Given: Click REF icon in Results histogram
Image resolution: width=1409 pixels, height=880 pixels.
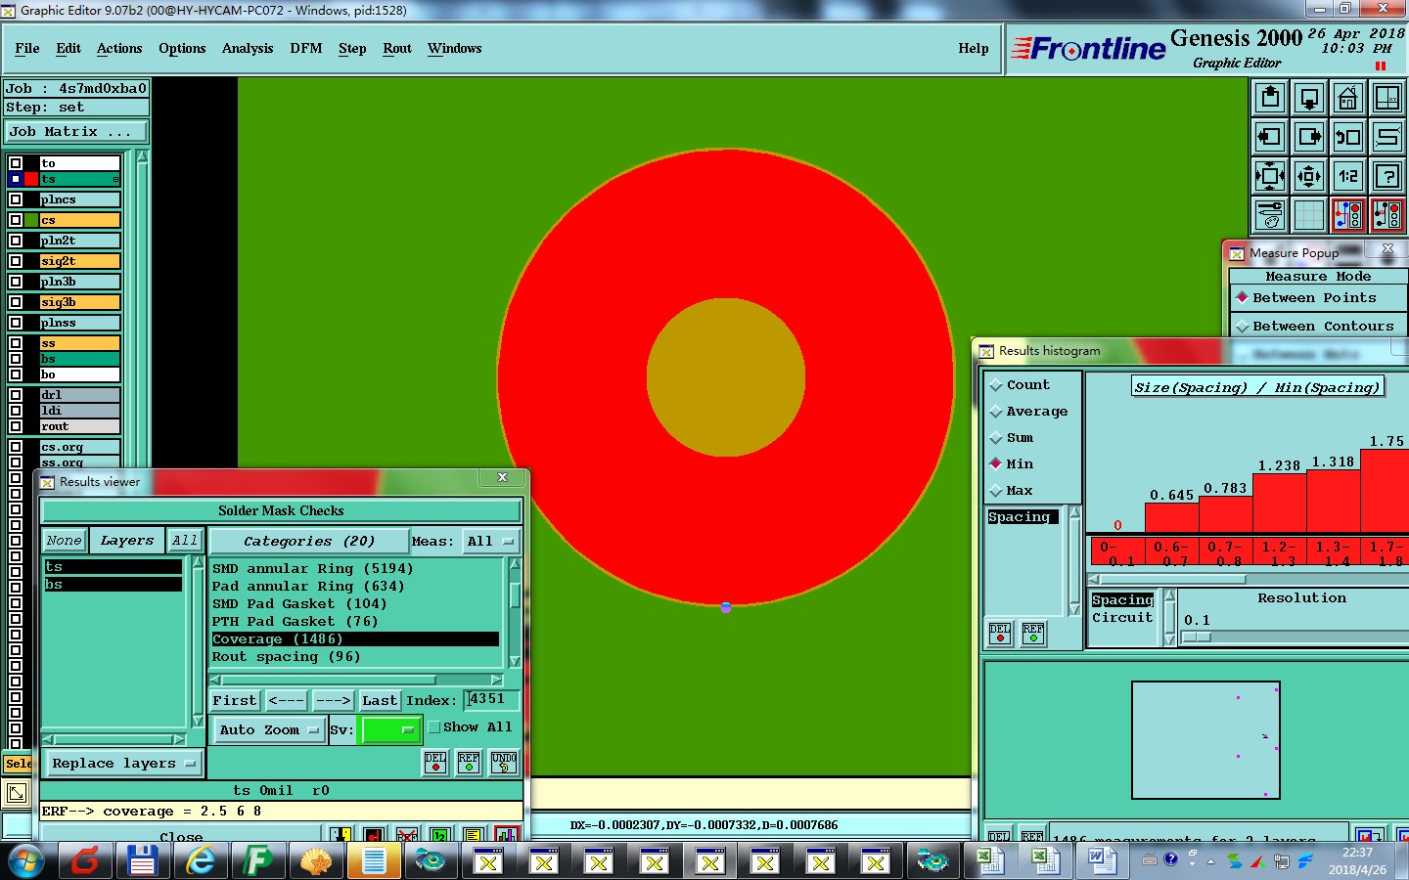Looking at the screenshot, I should click(x=1033, y=634).
